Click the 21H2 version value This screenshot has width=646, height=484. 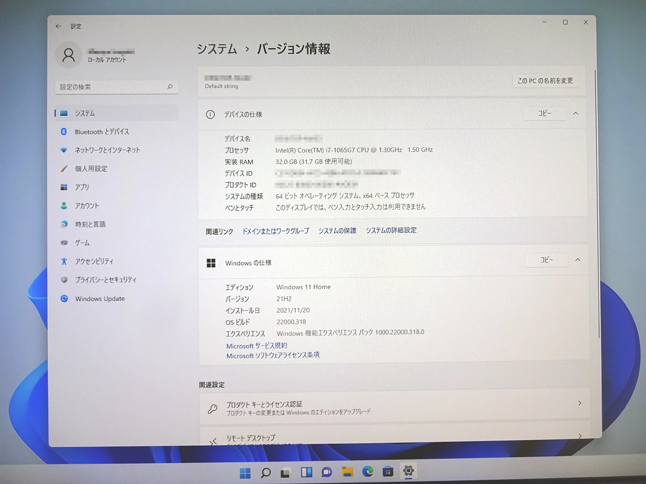pyautogui.click(x=284, y=298)
